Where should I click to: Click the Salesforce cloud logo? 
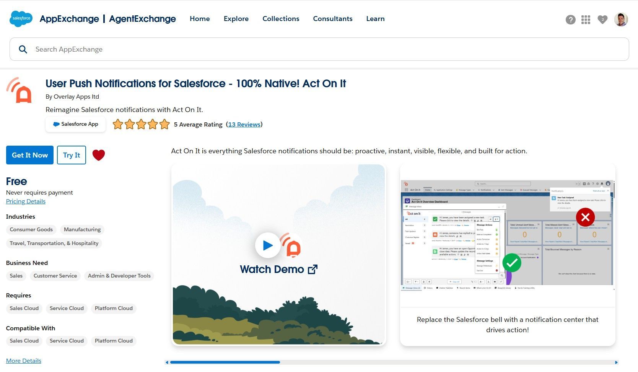21,19
